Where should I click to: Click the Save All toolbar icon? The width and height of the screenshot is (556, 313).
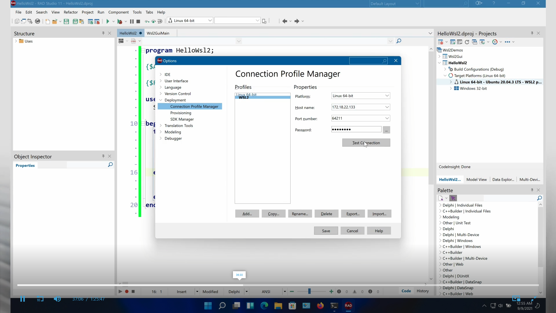(75, 21)
